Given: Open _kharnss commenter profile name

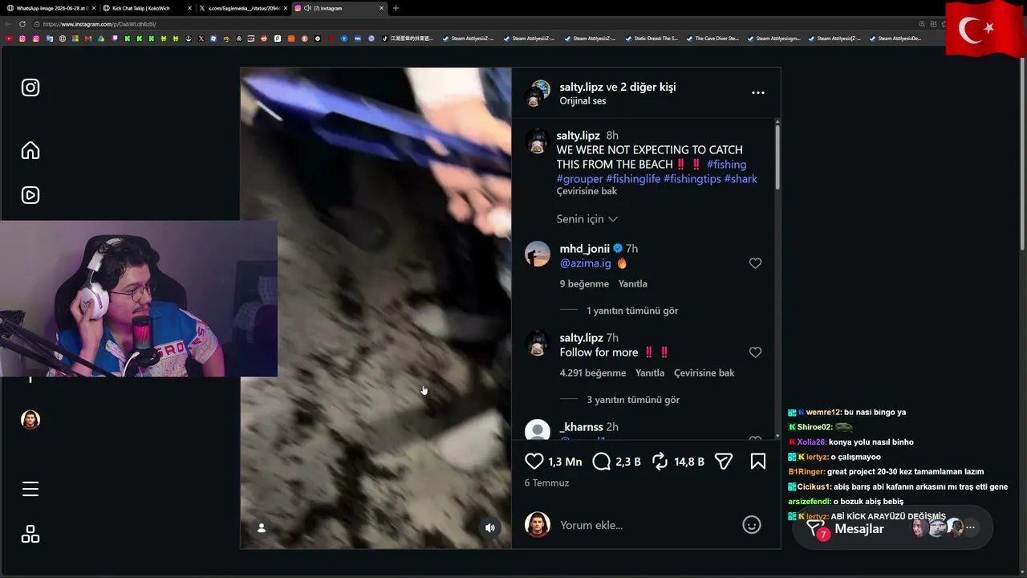Looking at the screenshot, I should click(582, 427).
